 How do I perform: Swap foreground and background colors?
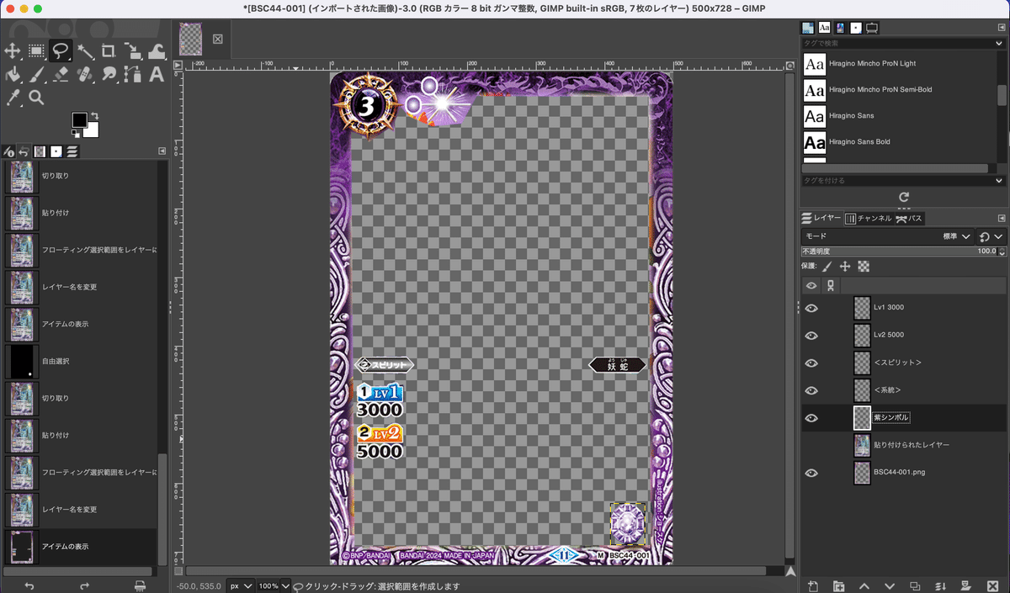coord(94,116)
